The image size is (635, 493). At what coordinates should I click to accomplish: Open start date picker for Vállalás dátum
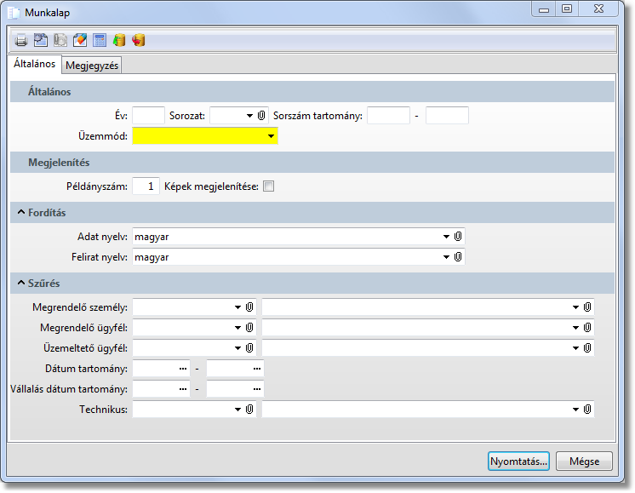coord(183,389)
